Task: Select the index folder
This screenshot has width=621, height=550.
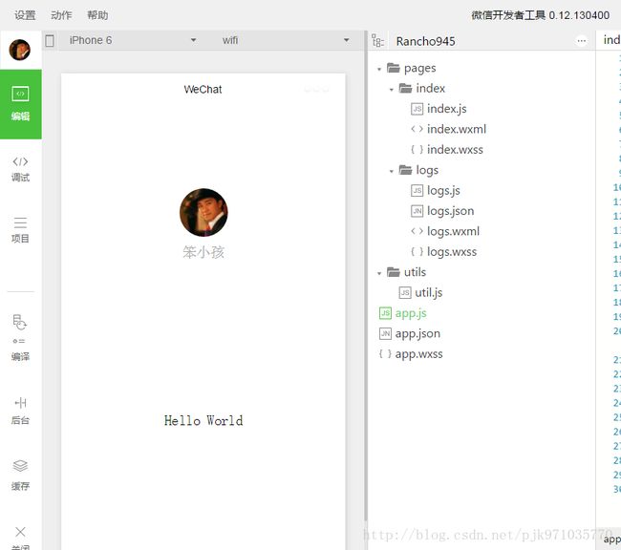Action: click(421, 88)
